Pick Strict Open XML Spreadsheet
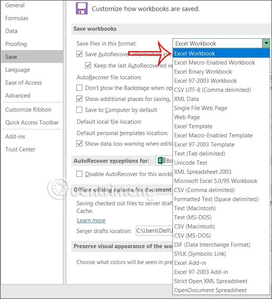Screen dimensions: 272x299 pos(221,281)
